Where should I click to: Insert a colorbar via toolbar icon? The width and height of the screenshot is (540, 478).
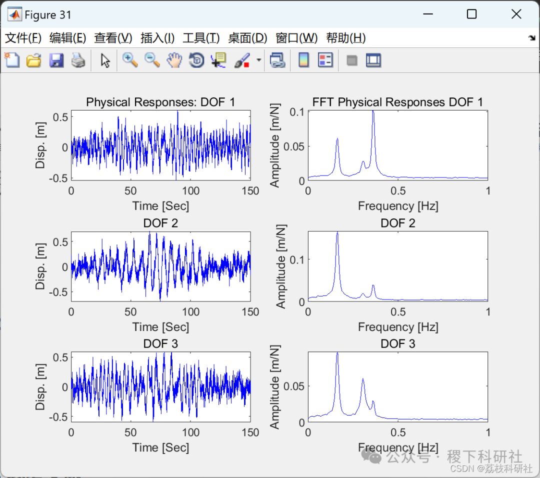303,60
